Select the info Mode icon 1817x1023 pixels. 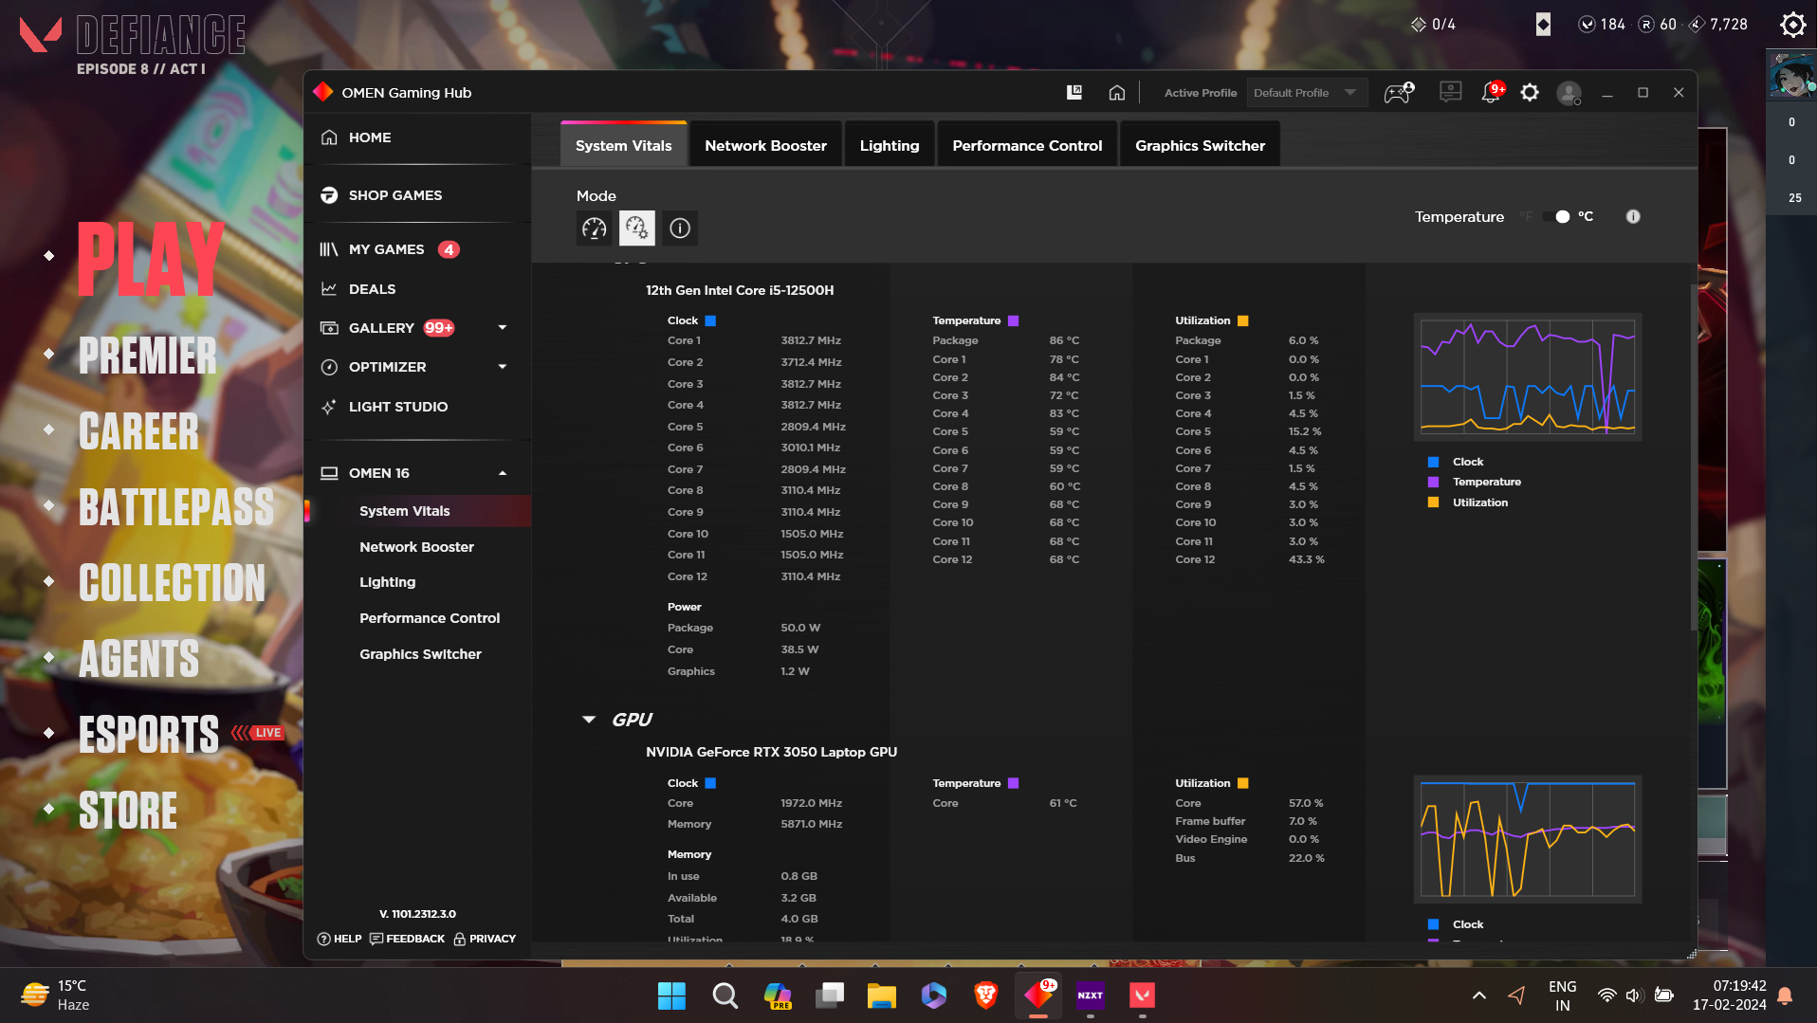(x=679, y=228)
